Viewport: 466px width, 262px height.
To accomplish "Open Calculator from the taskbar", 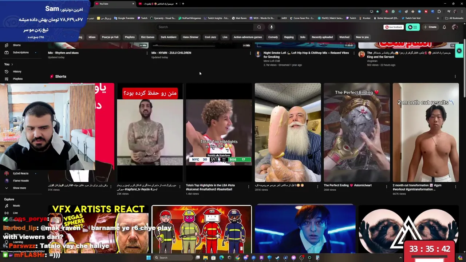I will [x=317, y=258].
